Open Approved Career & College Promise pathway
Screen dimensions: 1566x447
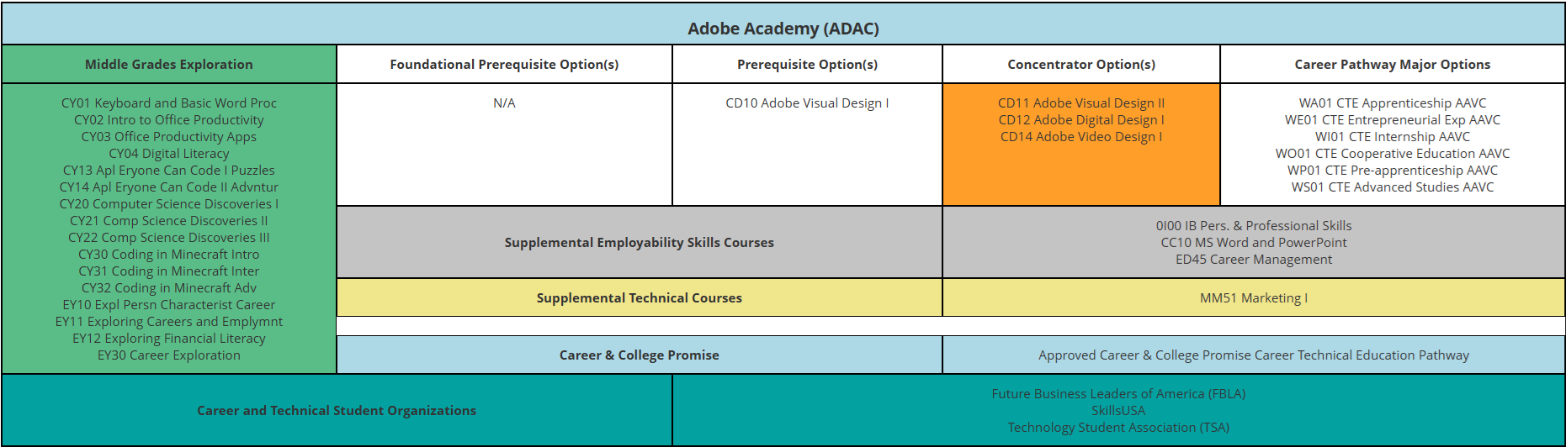tap(1253, 355)
